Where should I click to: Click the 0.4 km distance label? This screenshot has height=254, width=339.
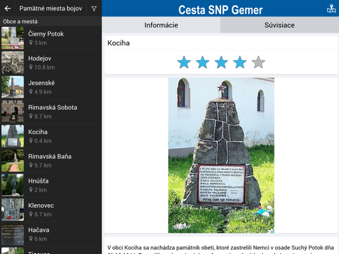[x=43, y=141]
